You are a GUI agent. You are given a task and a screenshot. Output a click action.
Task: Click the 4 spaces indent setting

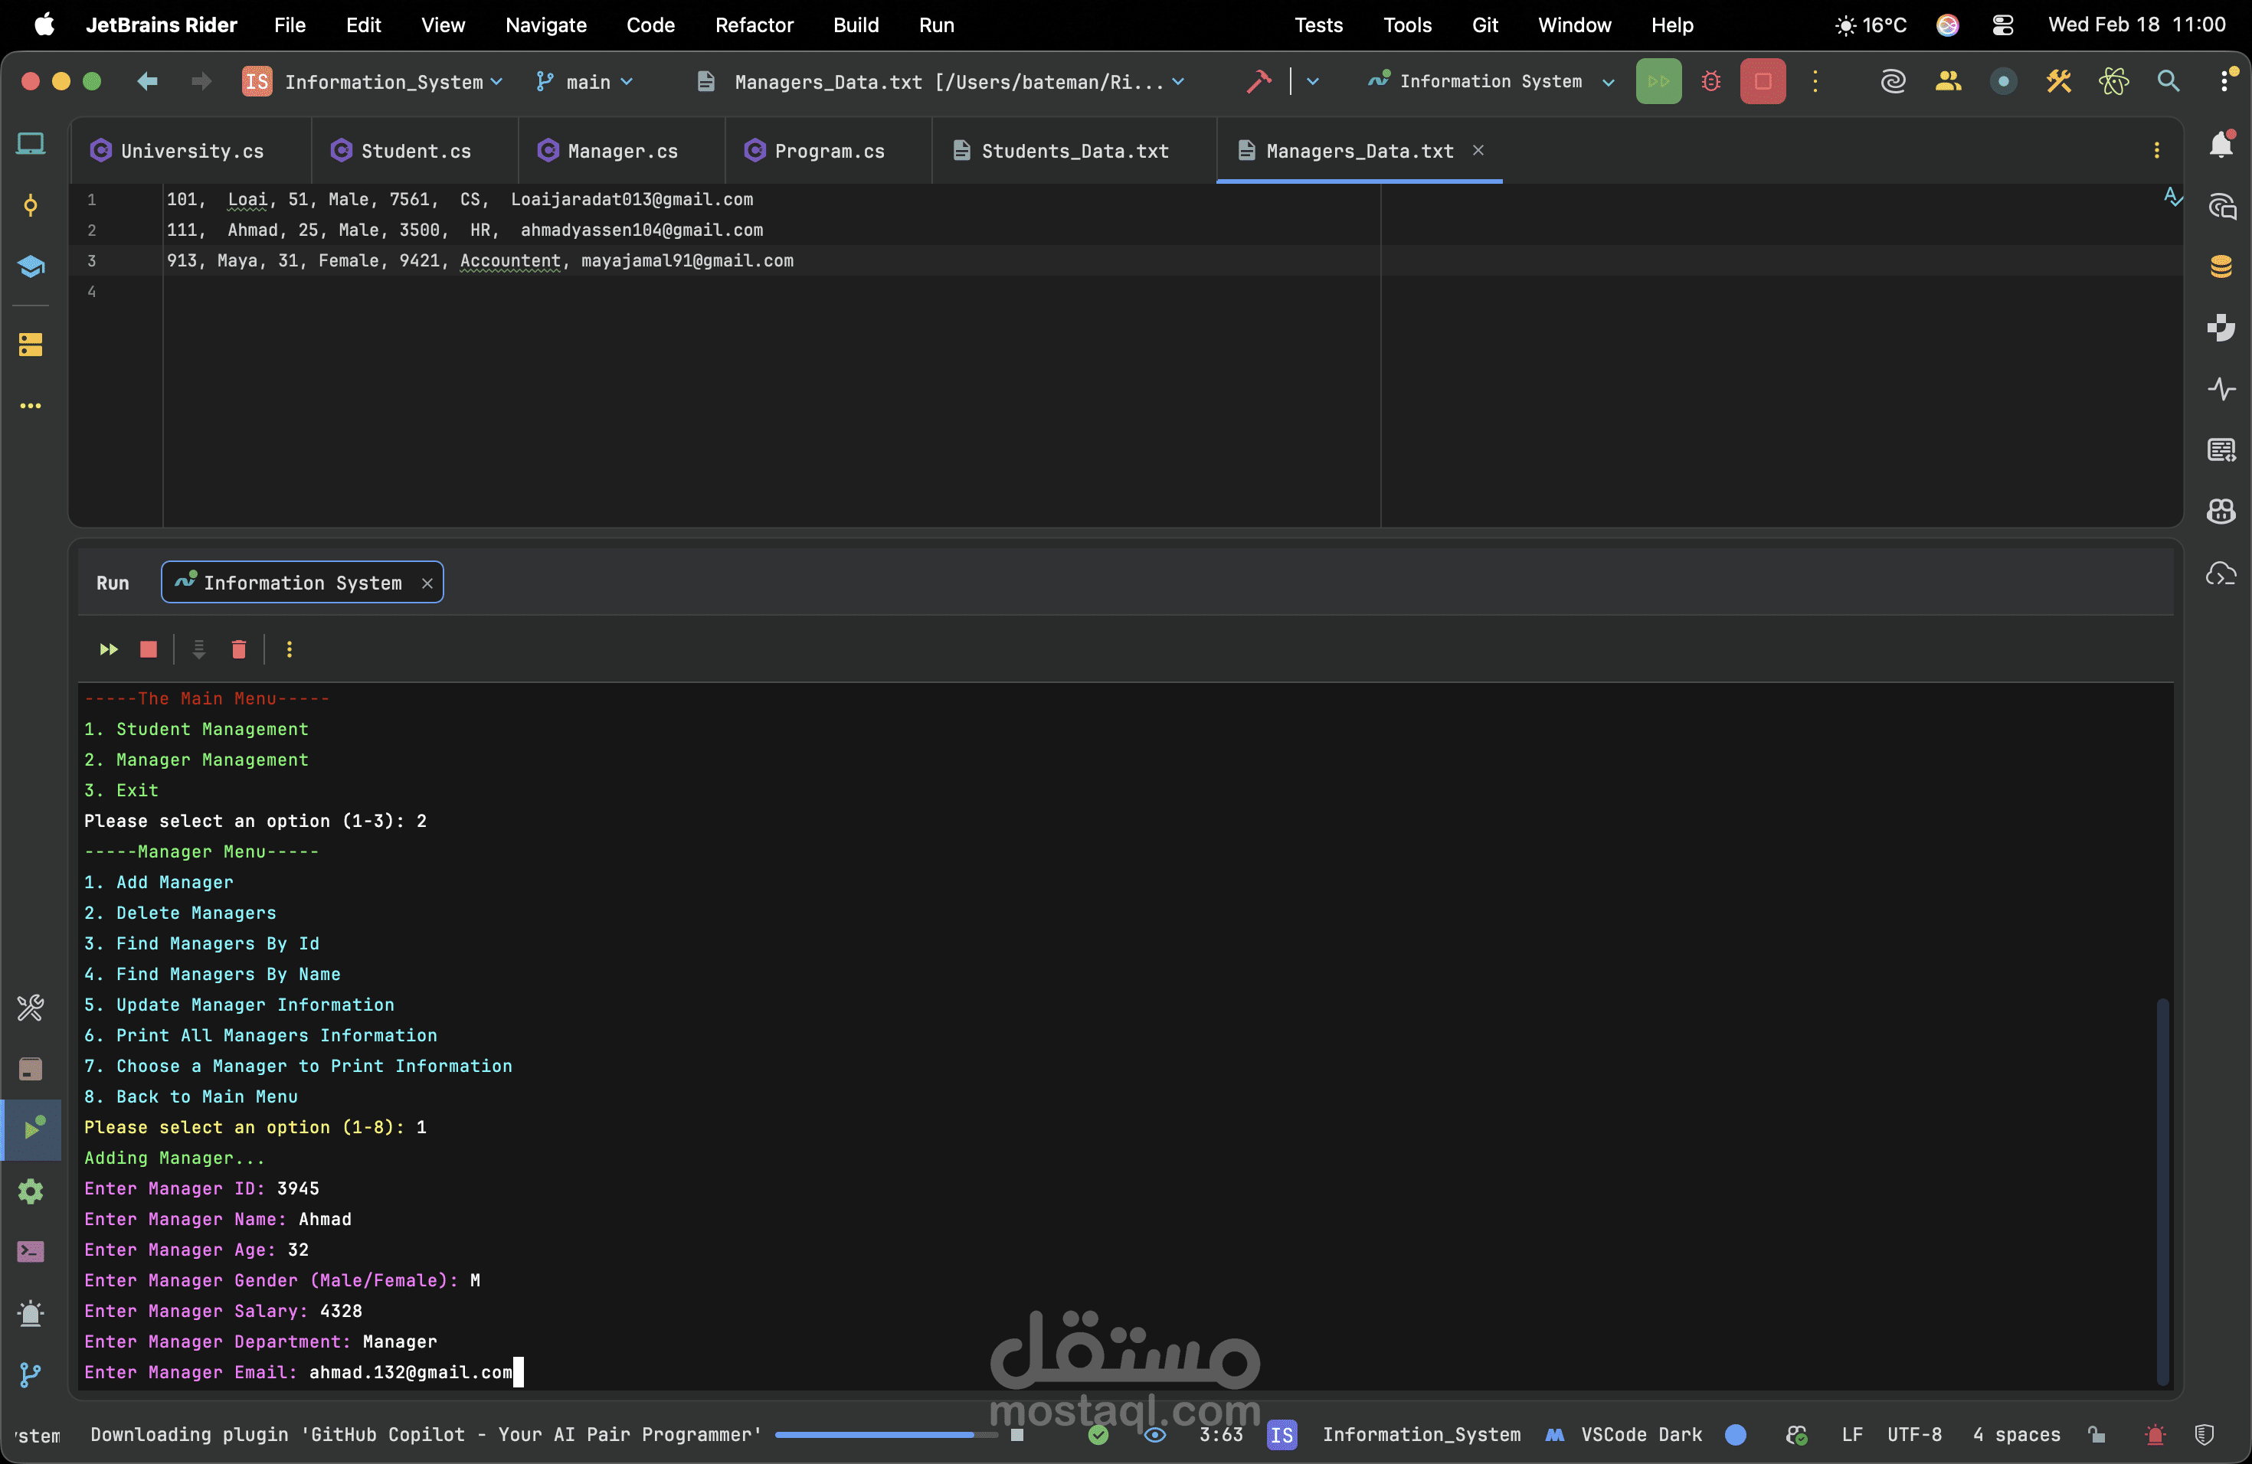(2015, 1435)
